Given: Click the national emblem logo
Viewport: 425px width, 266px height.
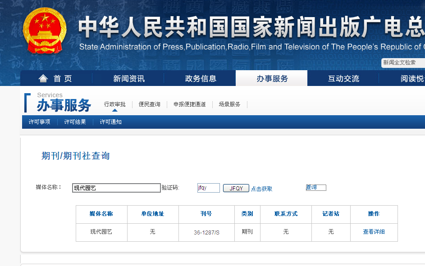Looking at the screenshot, I should click(x=45, y=30).
